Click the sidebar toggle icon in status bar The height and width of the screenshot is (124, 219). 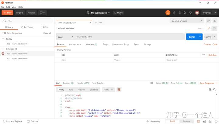[198, 121]
